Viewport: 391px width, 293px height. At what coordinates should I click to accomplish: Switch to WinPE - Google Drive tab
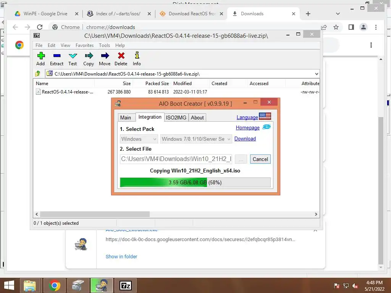[x=45, y=14]
